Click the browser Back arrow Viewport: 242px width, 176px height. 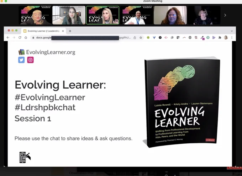point(8,38)
